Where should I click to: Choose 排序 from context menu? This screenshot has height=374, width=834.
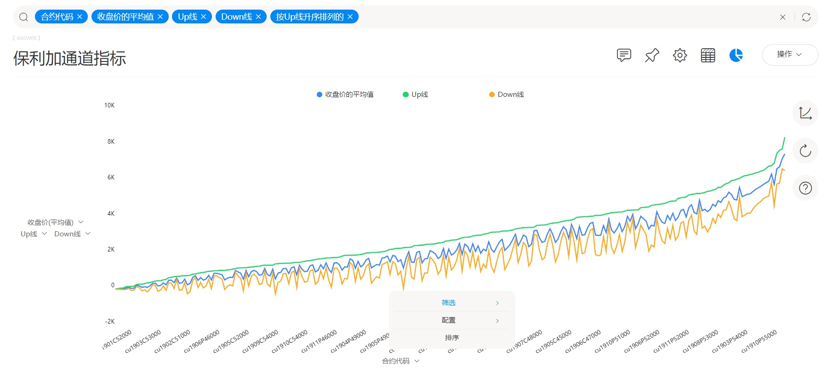[452, 338]
